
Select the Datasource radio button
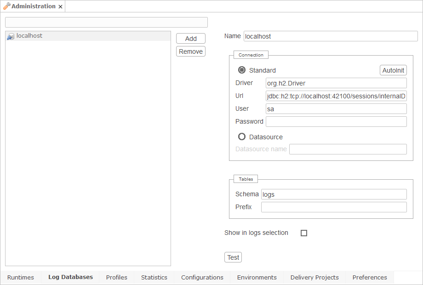(x=242, y=137)
